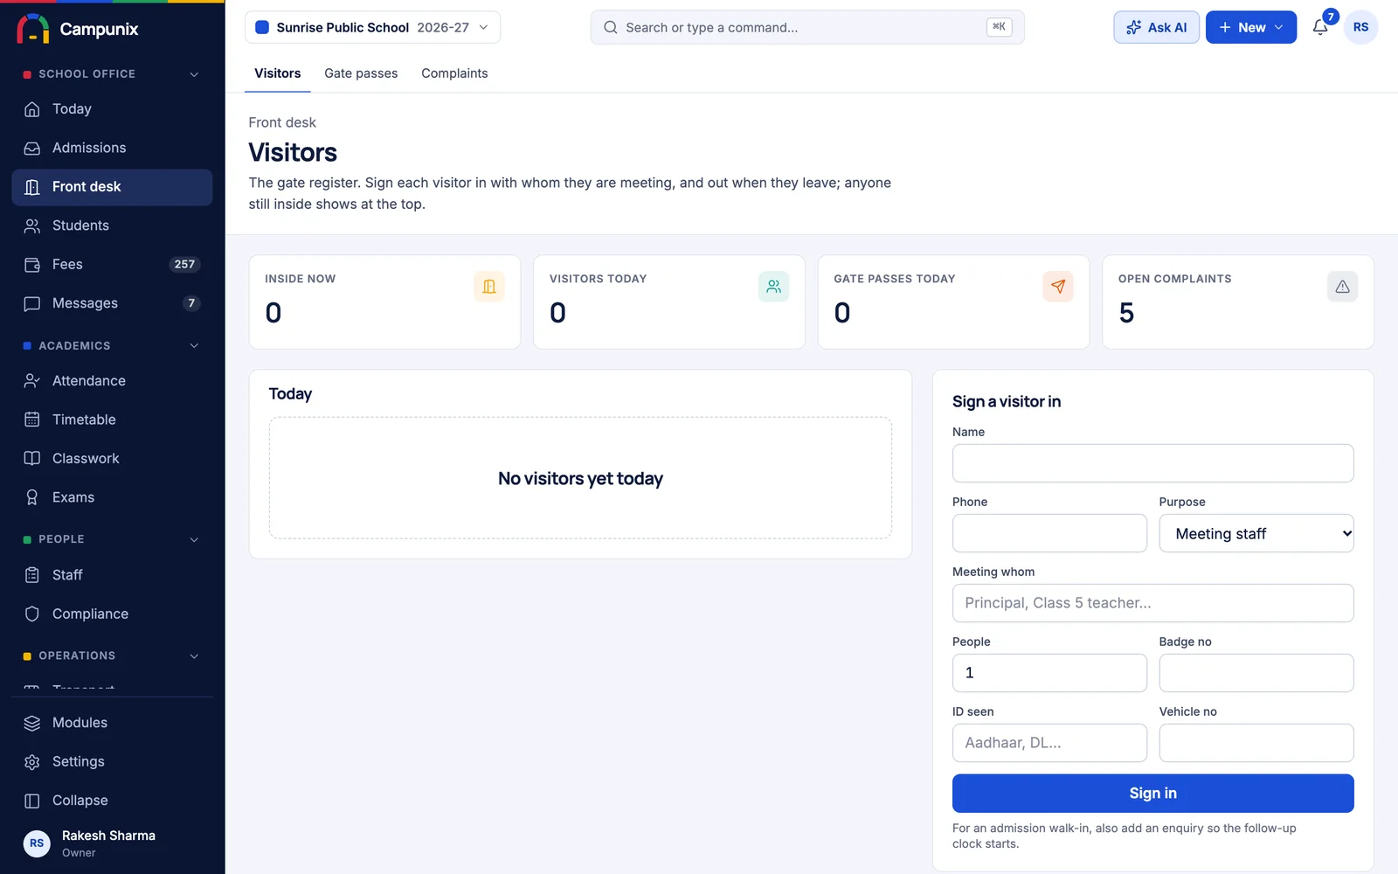Viewport: 1398px width, 874px height.
Task: Select Front desk in the sidebar
Action: pyautogui.click(x=112, y=187)
